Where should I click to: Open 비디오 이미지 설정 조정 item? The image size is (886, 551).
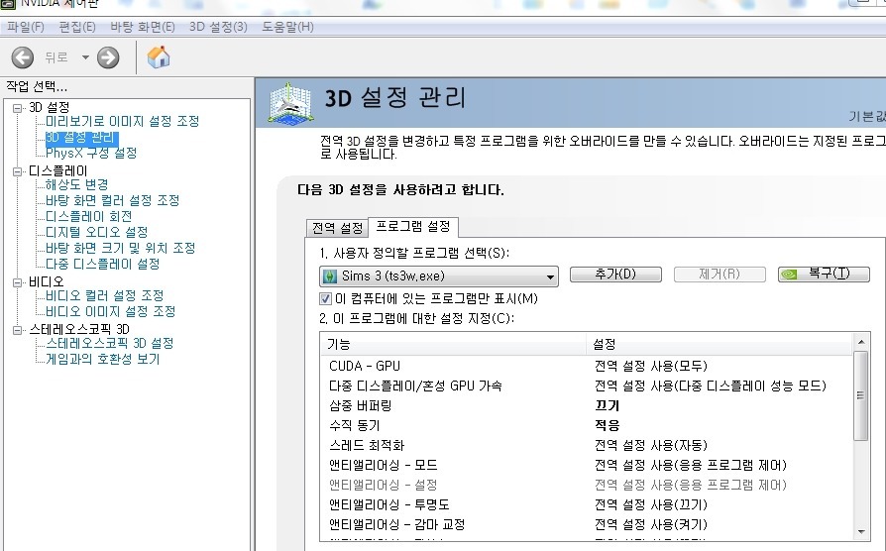coord(110,311)
